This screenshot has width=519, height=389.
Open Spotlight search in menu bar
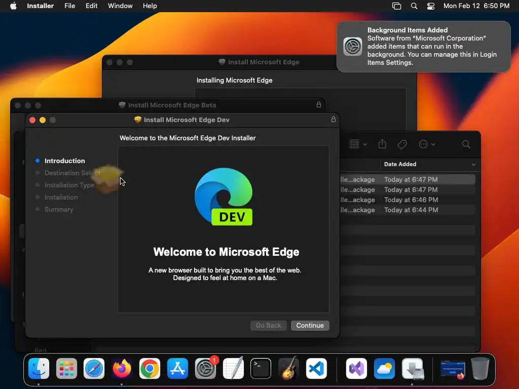[414, 6]
